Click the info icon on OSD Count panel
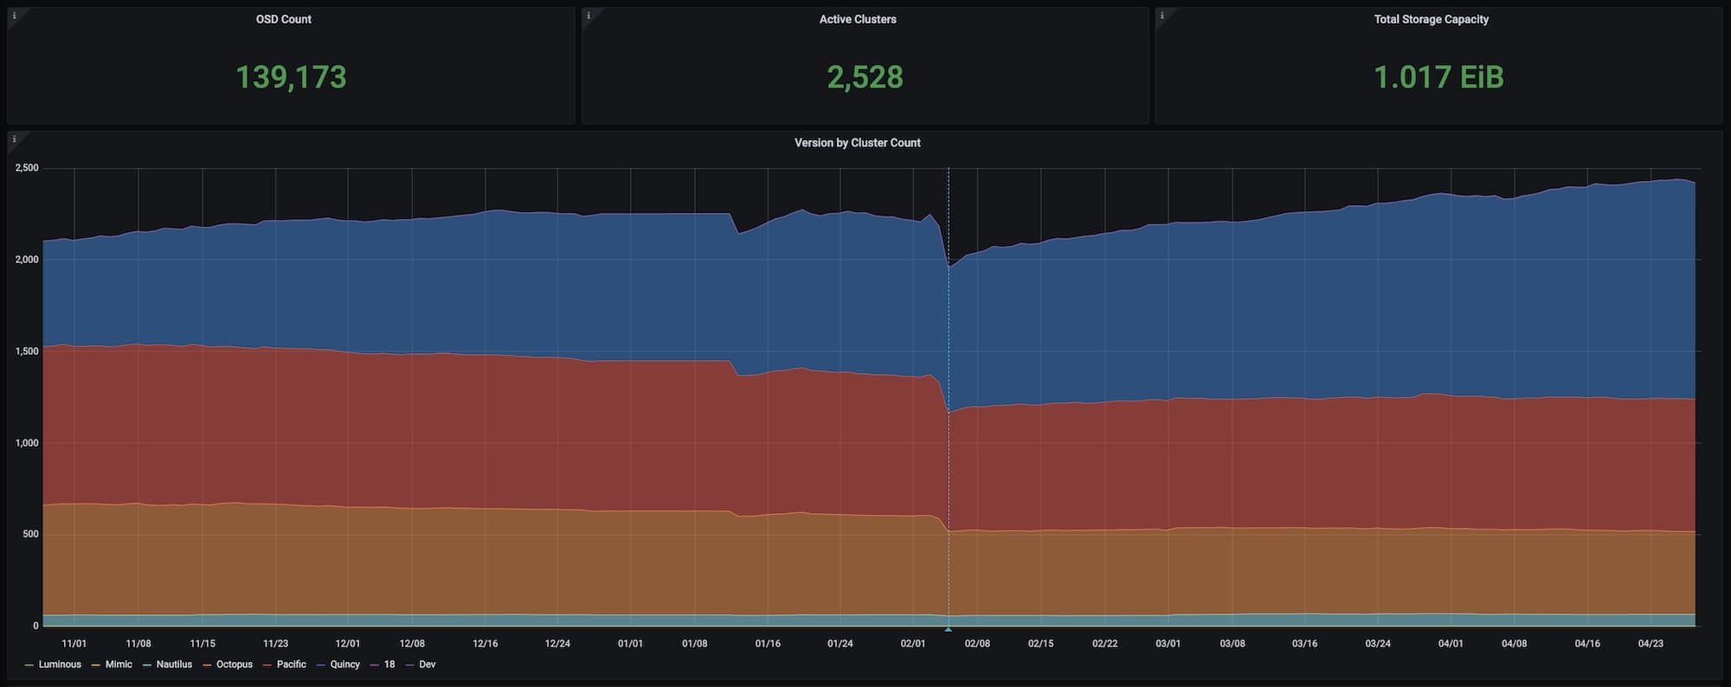This screenshot has width=1731, height=687. tap(14, 16)
